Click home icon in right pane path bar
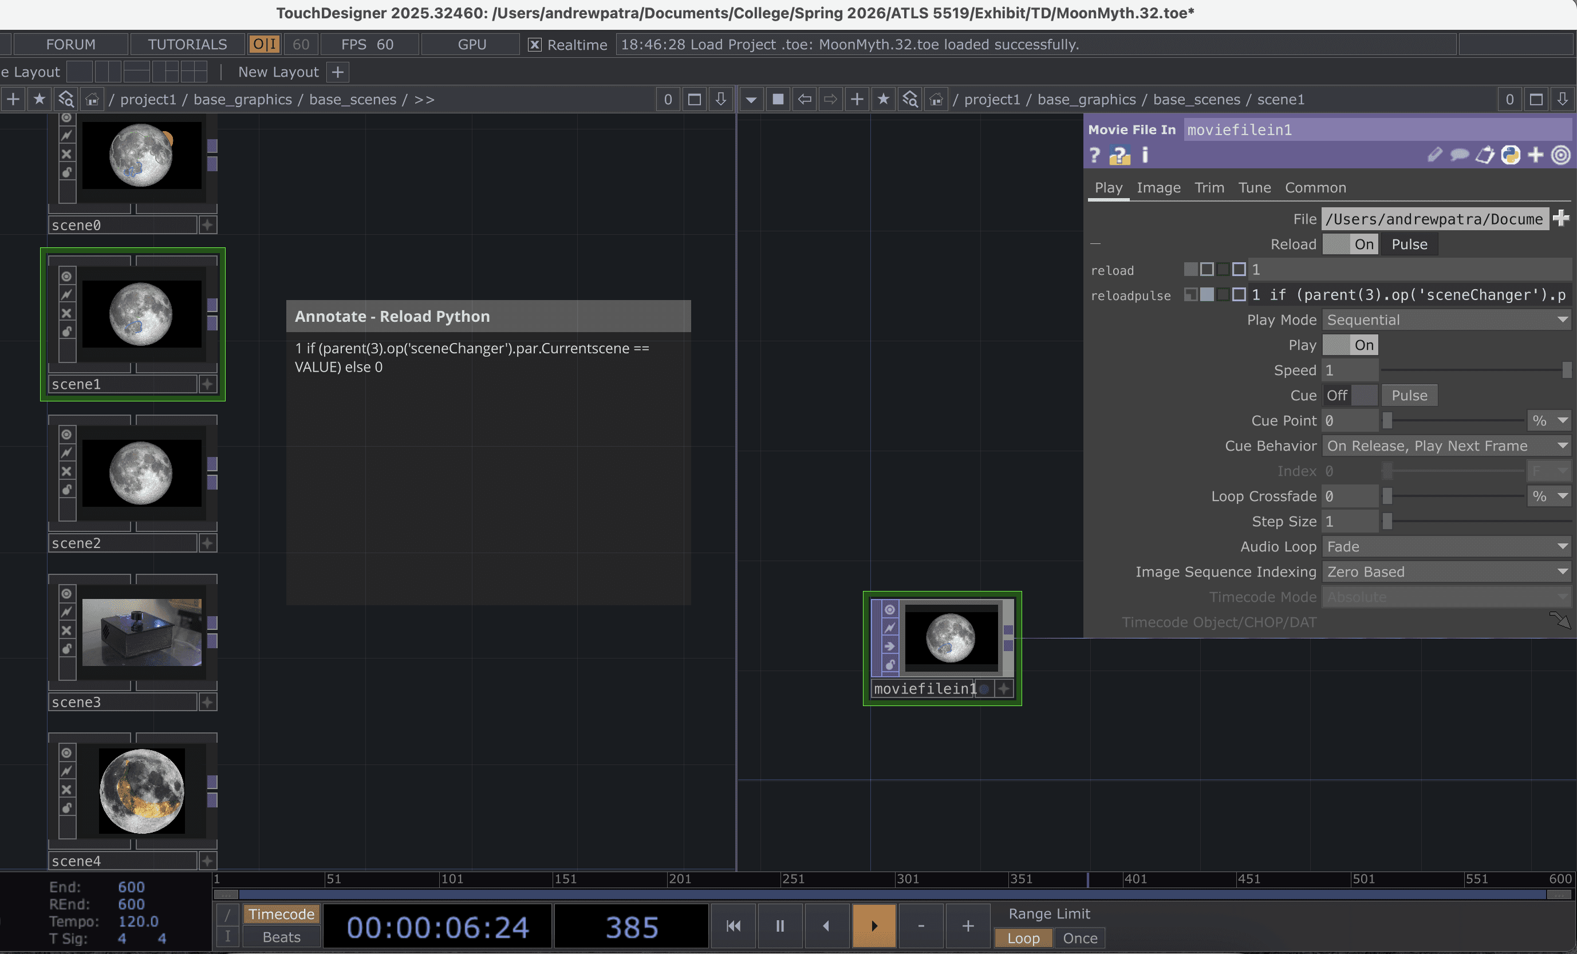The width and height of the screenshot is (1577, 954). [936, 99]
